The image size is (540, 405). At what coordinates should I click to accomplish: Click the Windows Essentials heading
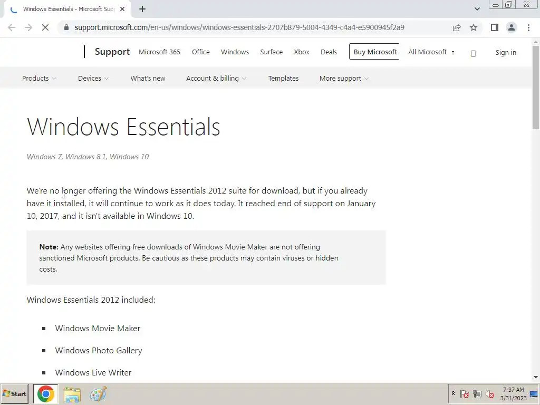(123, 127)
